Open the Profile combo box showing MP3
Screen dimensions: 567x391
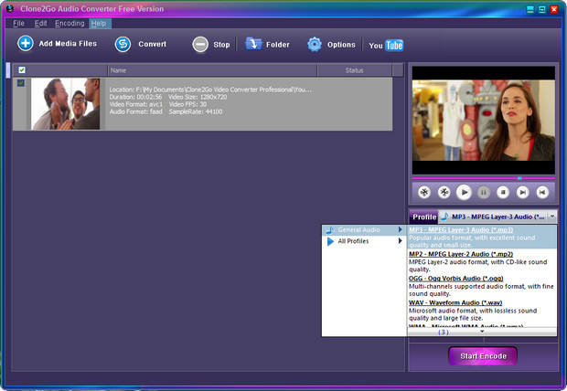coord(497,217)
